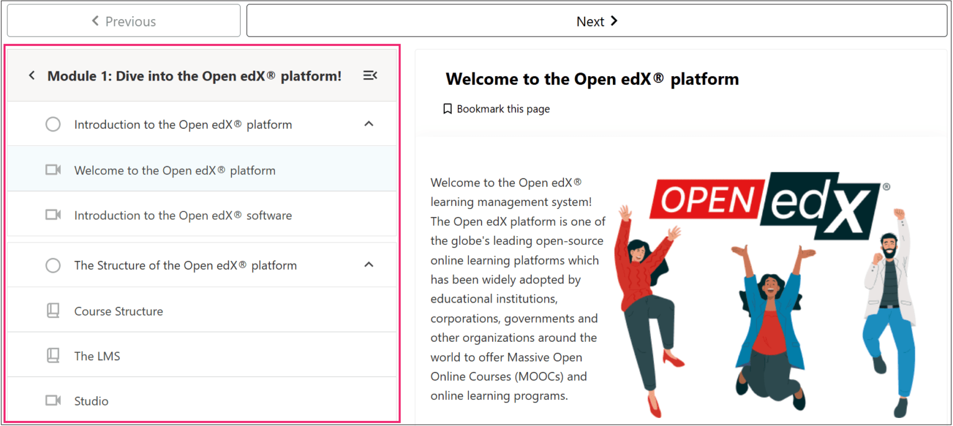Click the back arrow beside Module 1 title
Screen dimensions: 953x426
pyautogui.click(x=32, y=75)
